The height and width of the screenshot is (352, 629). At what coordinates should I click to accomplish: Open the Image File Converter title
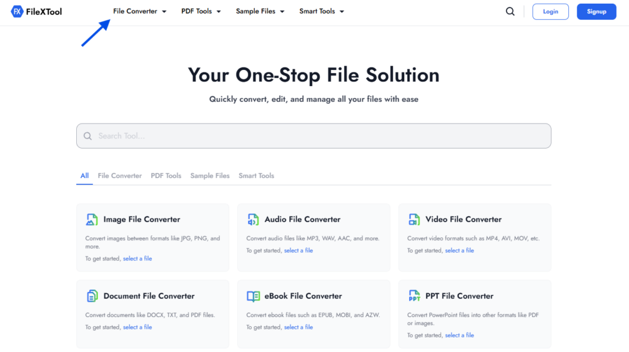point(142,219)
